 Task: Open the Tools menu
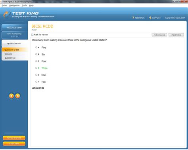(x=24, y=6)
